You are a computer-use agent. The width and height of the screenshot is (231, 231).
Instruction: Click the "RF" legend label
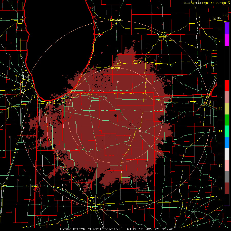click(x=220, y=29)
